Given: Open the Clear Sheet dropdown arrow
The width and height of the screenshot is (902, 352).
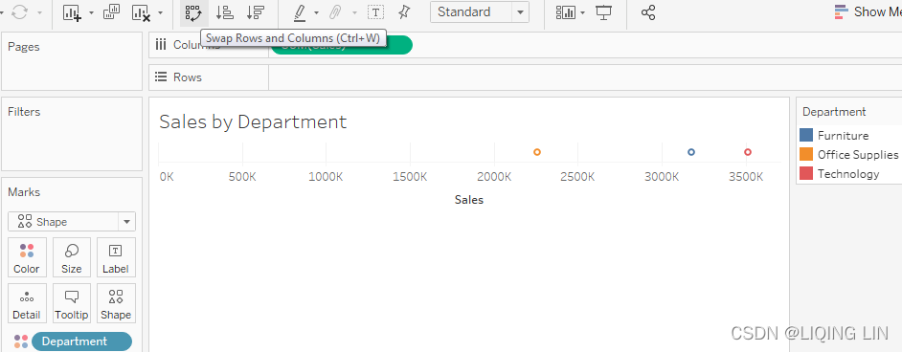Looking at the screenshot, I should [160, 12].
